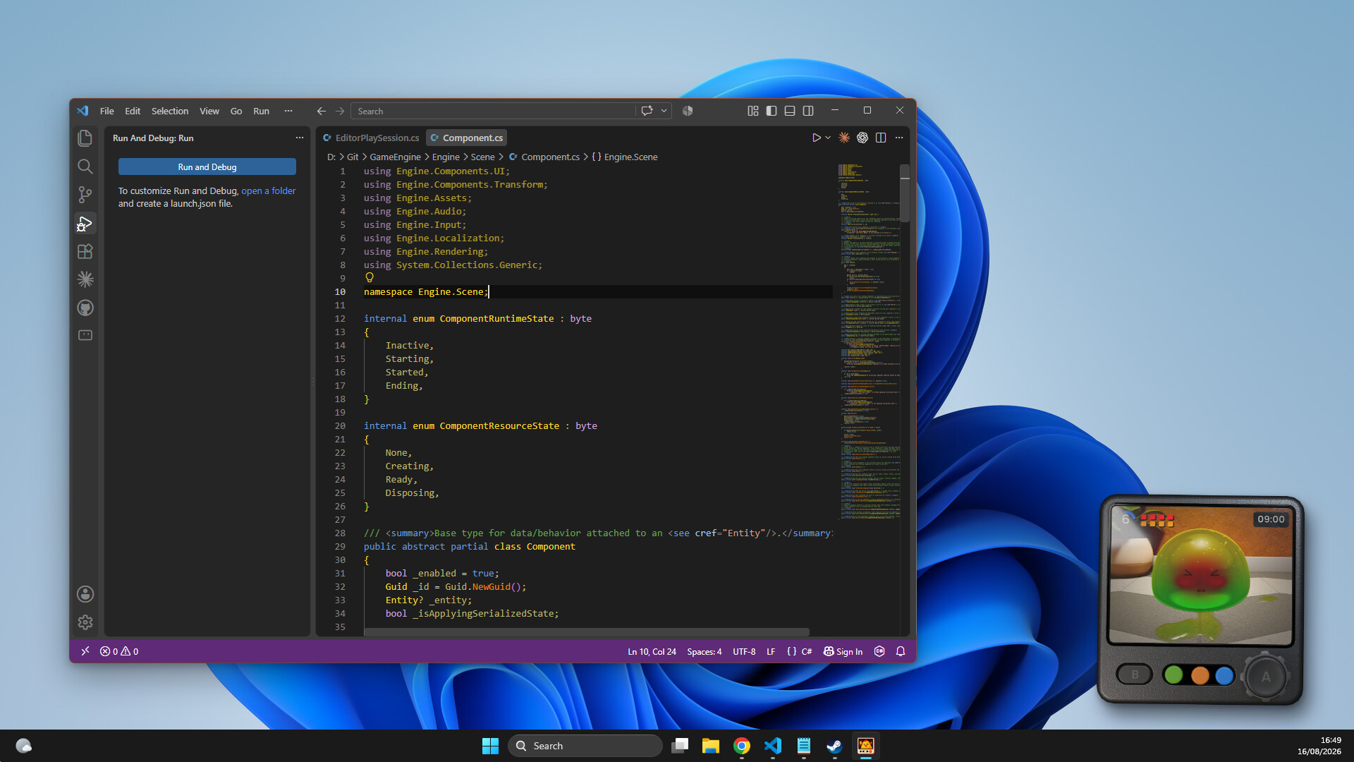Open the Customize Layout control
1354x762 pixels.
pyautogui.click(x=753, y=111)
